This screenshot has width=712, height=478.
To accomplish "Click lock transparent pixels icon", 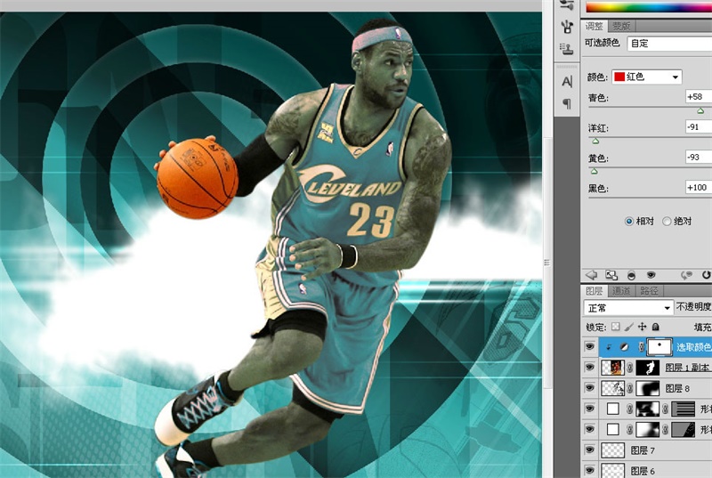I will pos(615,327).
